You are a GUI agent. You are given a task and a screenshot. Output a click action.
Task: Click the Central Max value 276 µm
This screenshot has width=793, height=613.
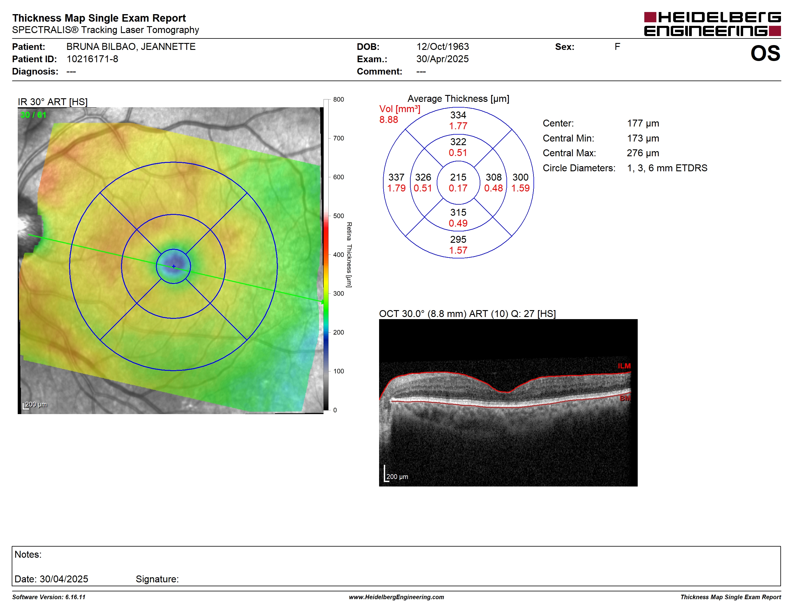643,153
